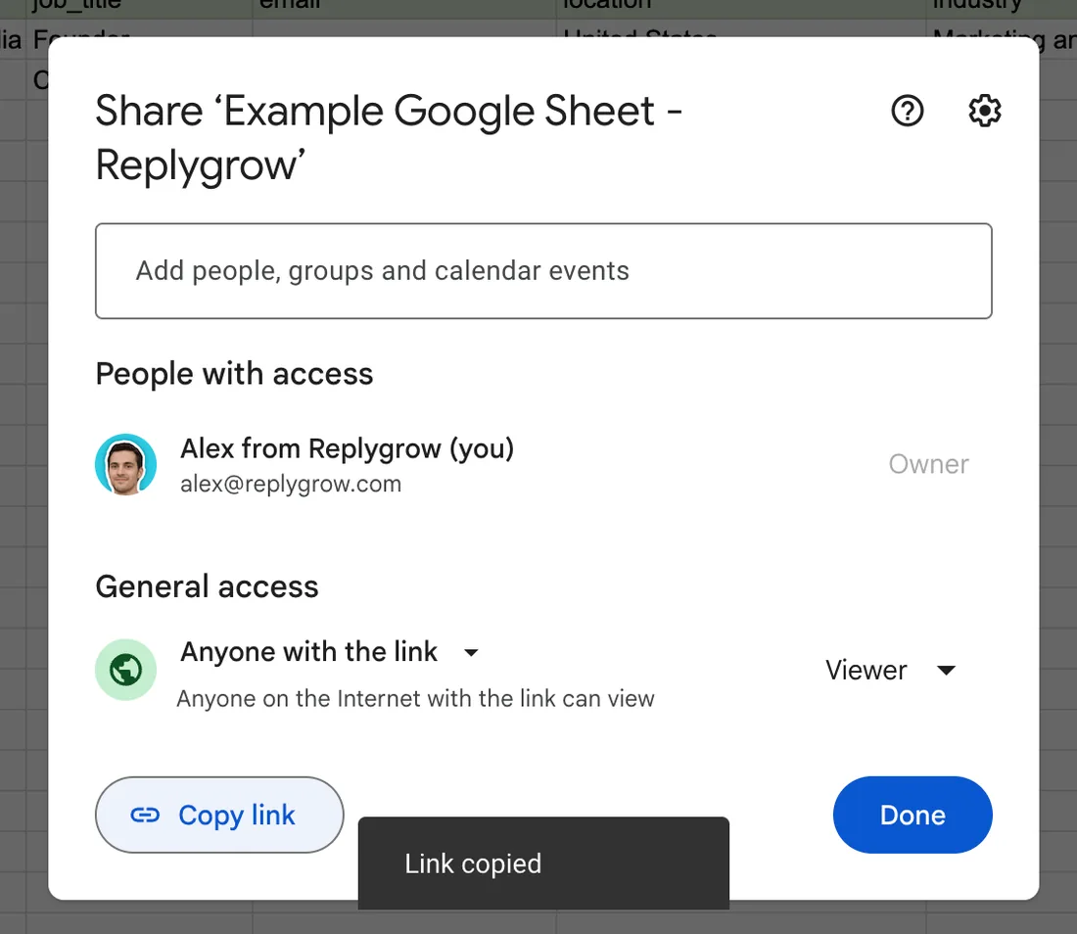Click the alex@replygrow.com email text

tap(291, 485)
